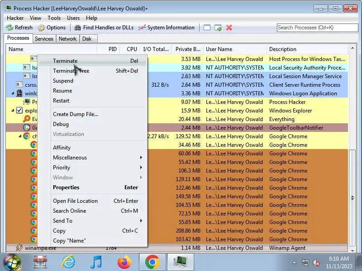Launch Internet Explorer from taskbar
Screen dimensions: 362x271
[x=68, y=262]
